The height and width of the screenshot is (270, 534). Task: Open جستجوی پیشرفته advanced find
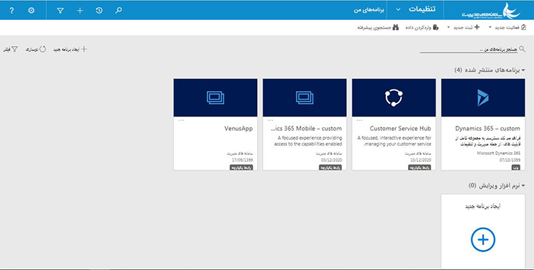(x=378, y=28)
